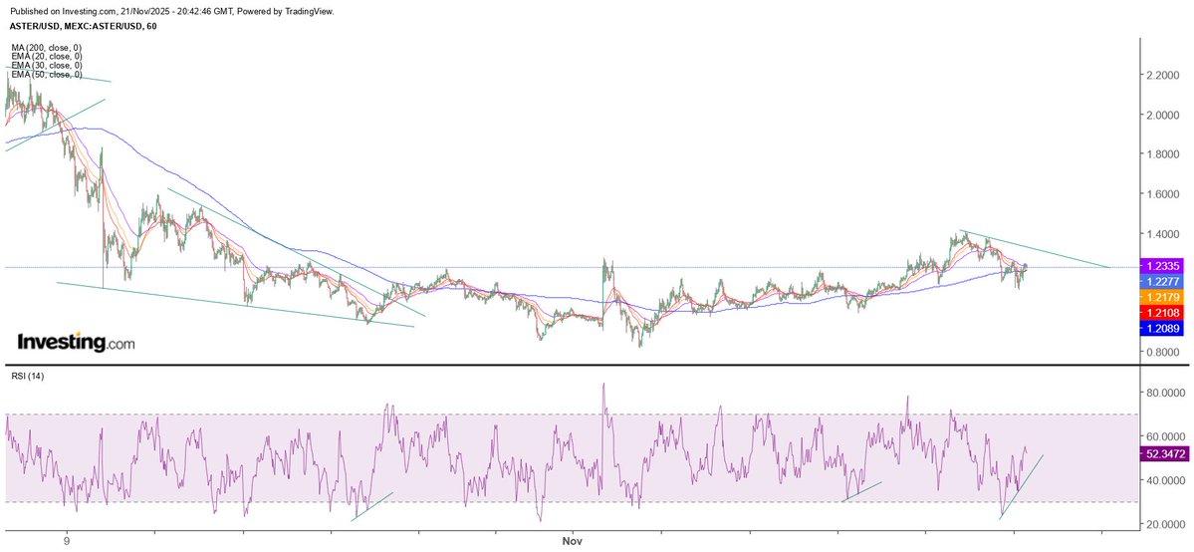Click the 2.0000 price axis label
Viewport: 1194px width, 552px height.
[1163, 116]
